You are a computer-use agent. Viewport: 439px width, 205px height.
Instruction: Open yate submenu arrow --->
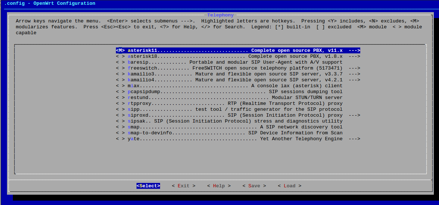tap(354, 139)
